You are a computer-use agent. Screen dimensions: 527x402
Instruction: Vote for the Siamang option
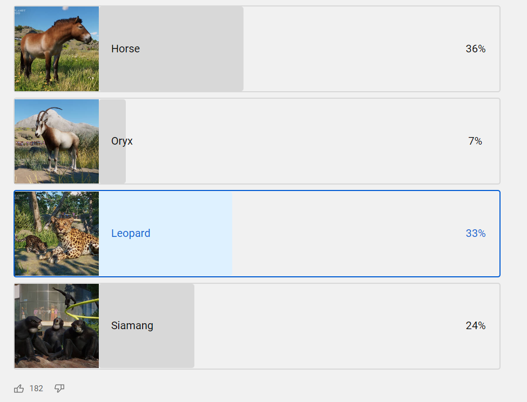click(257, 326)
